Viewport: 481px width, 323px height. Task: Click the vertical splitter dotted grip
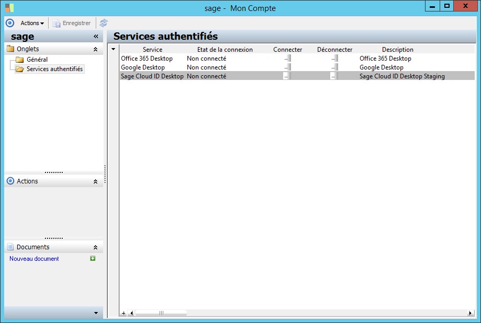click(105, 174)
